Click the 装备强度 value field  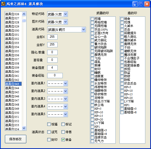(52, 68)
